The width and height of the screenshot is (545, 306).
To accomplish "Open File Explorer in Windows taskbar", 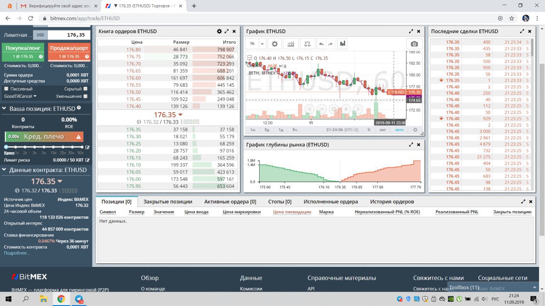I will (x=43, y=299).
